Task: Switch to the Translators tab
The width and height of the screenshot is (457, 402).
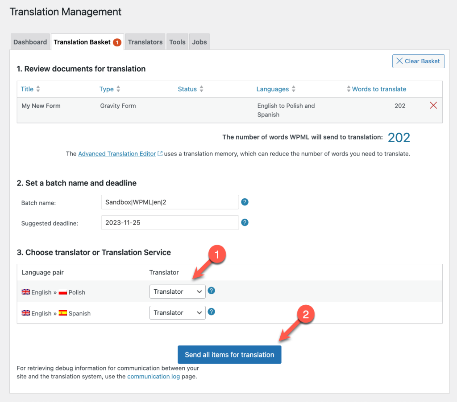Action: [x=145, y=41]
